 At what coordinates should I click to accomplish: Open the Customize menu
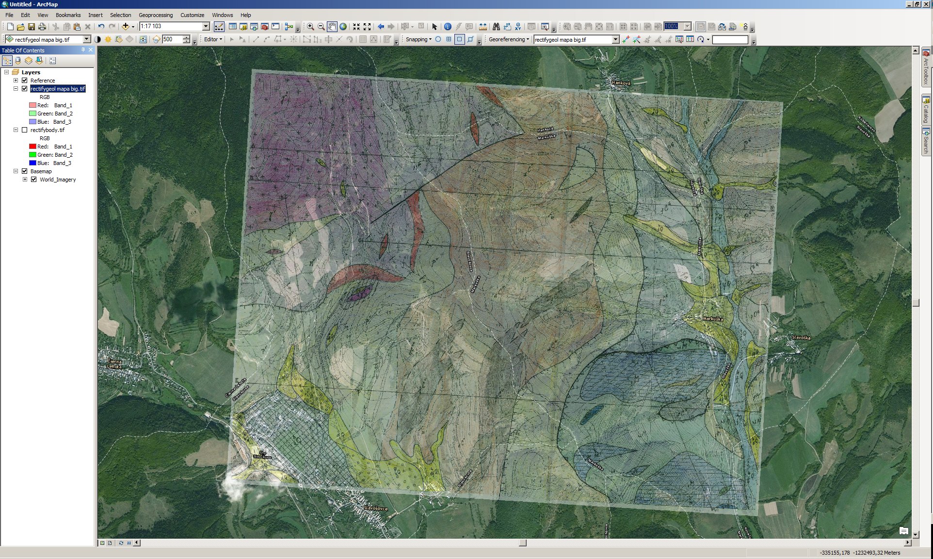192,15
